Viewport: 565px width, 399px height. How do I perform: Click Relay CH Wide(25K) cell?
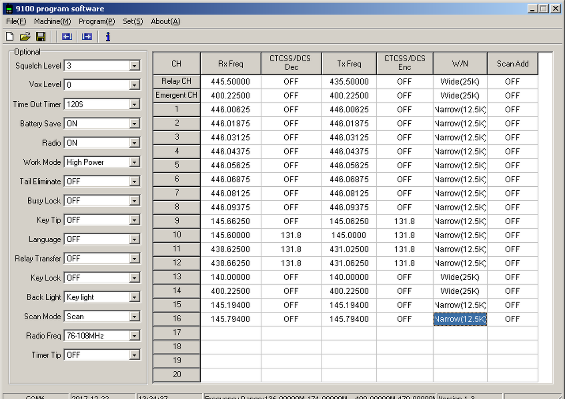pos(460,81)
